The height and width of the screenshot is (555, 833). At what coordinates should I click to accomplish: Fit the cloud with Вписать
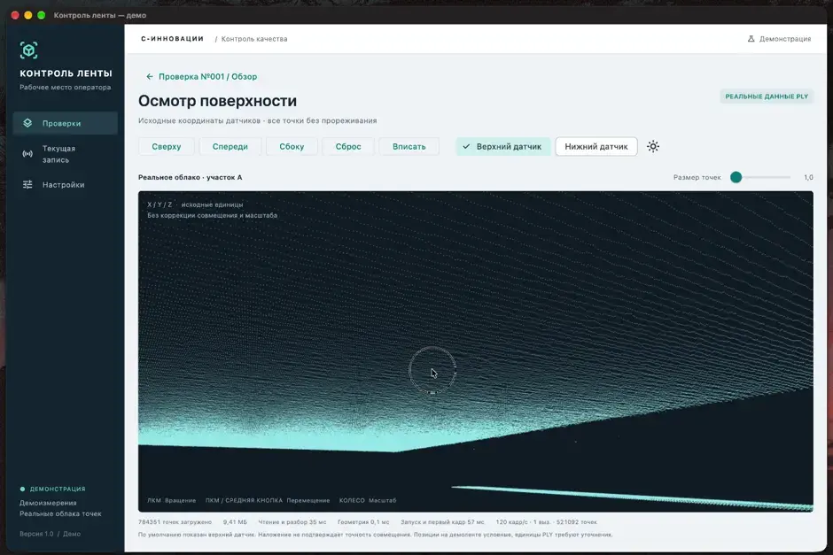tap(409, 146)
